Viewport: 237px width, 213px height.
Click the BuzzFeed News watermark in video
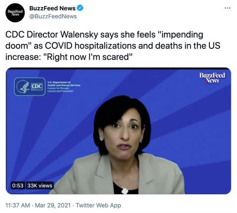pos(212,78)
